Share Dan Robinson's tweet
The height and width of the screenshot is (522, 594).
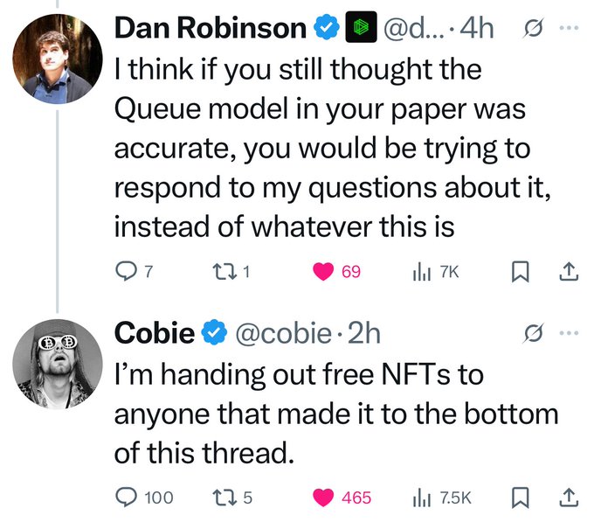point(568,272)
